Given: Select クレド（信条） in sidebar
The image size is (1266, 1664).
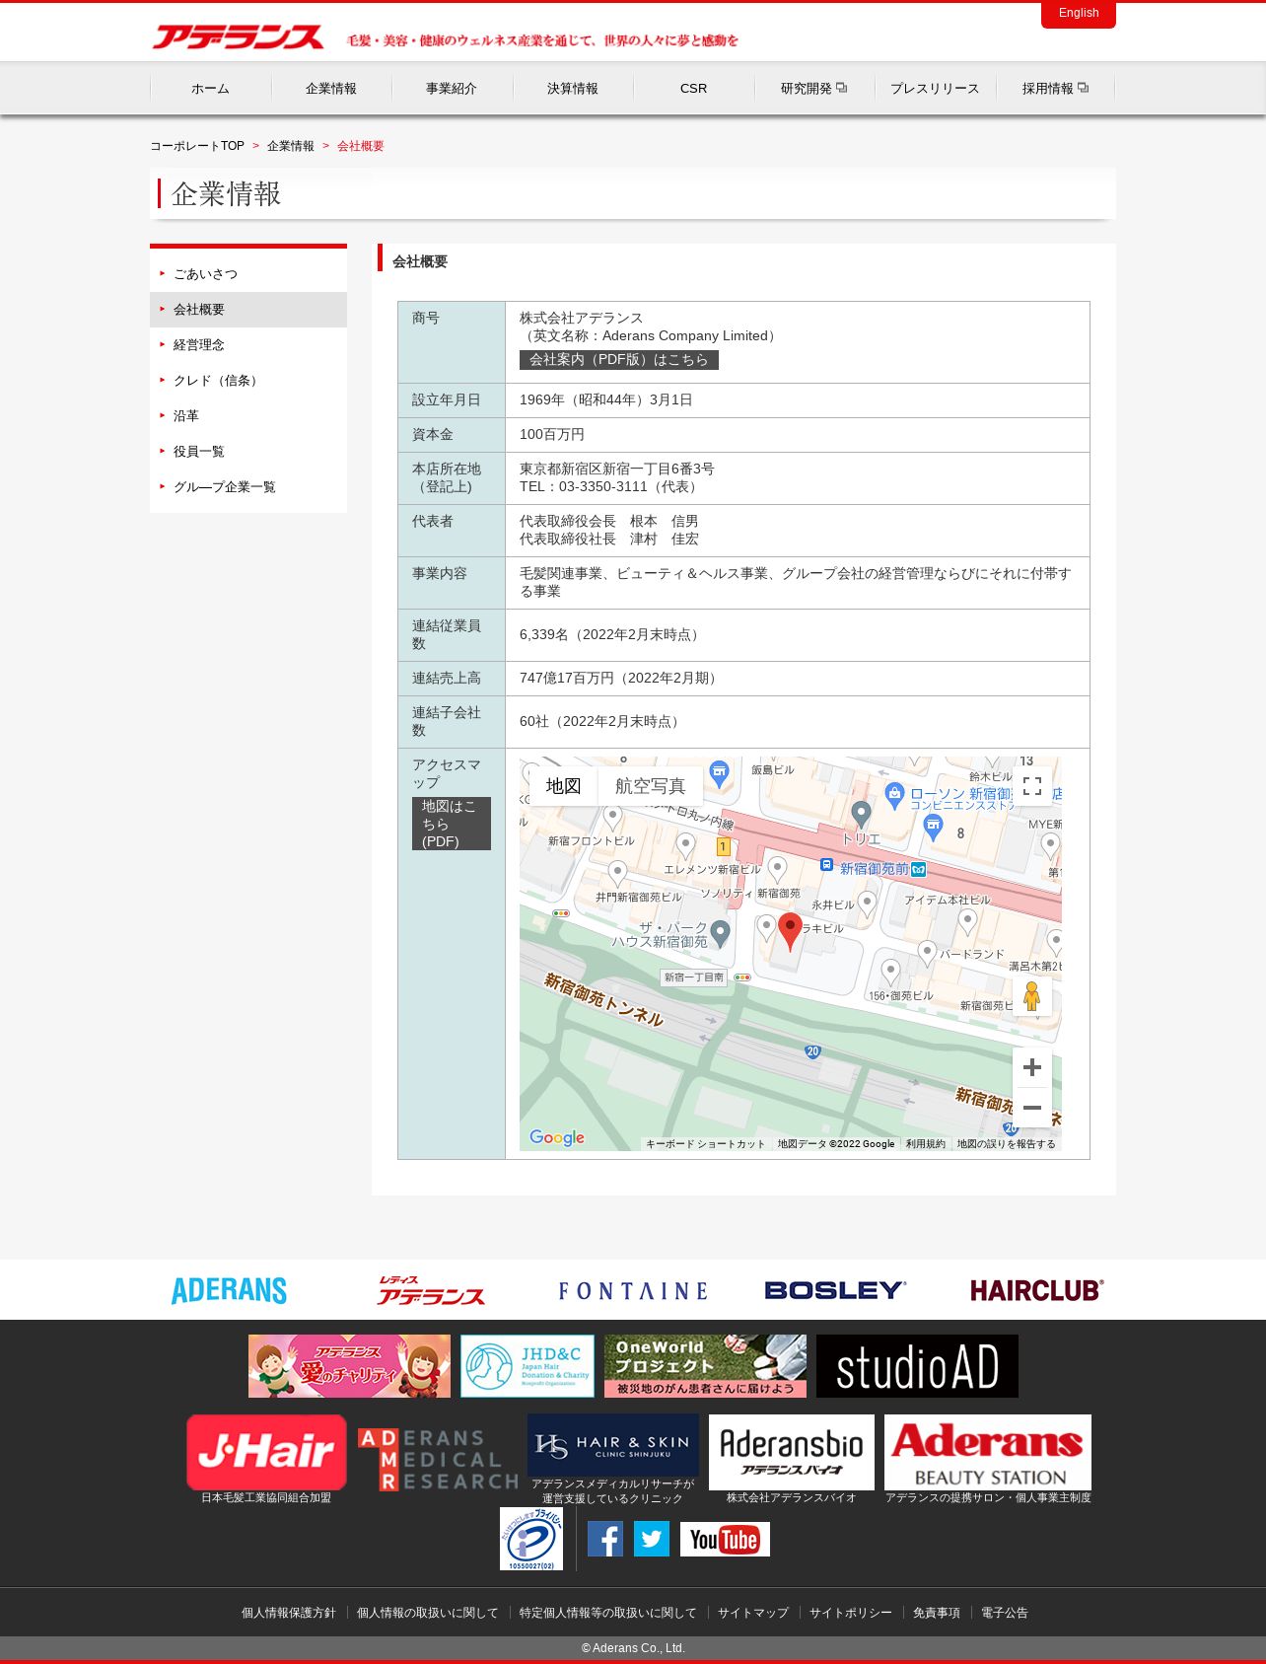Looking at the screenshot, I should (248, 381).
